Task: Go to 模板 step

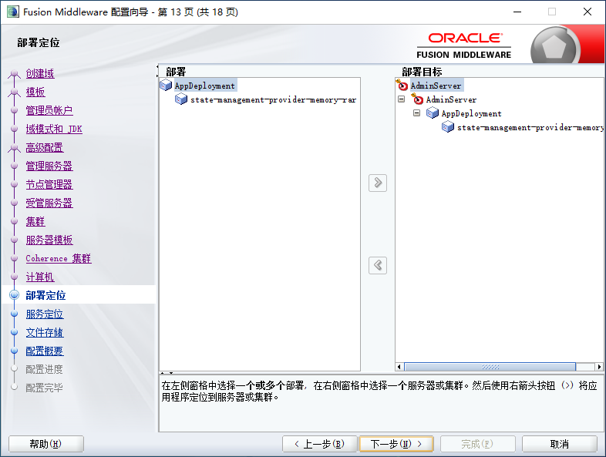Action: [35, 92]
